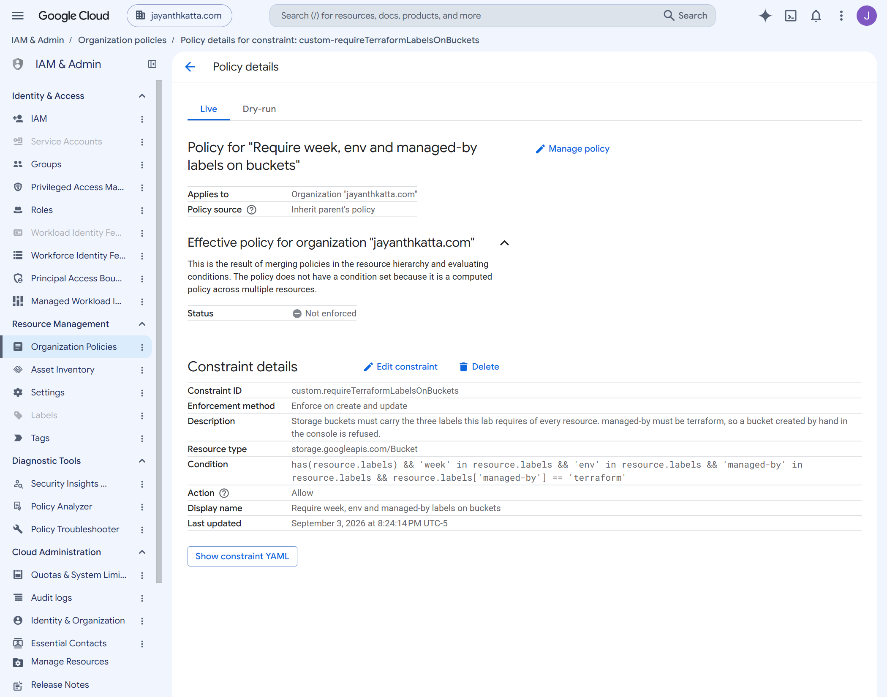Collapse the IAM & Admin side panel
The image size is (887, 697).
pos(152,64)
